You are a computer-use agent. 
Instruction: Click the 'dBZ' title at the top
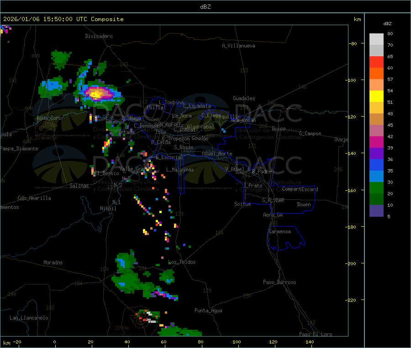coord(205,7)
